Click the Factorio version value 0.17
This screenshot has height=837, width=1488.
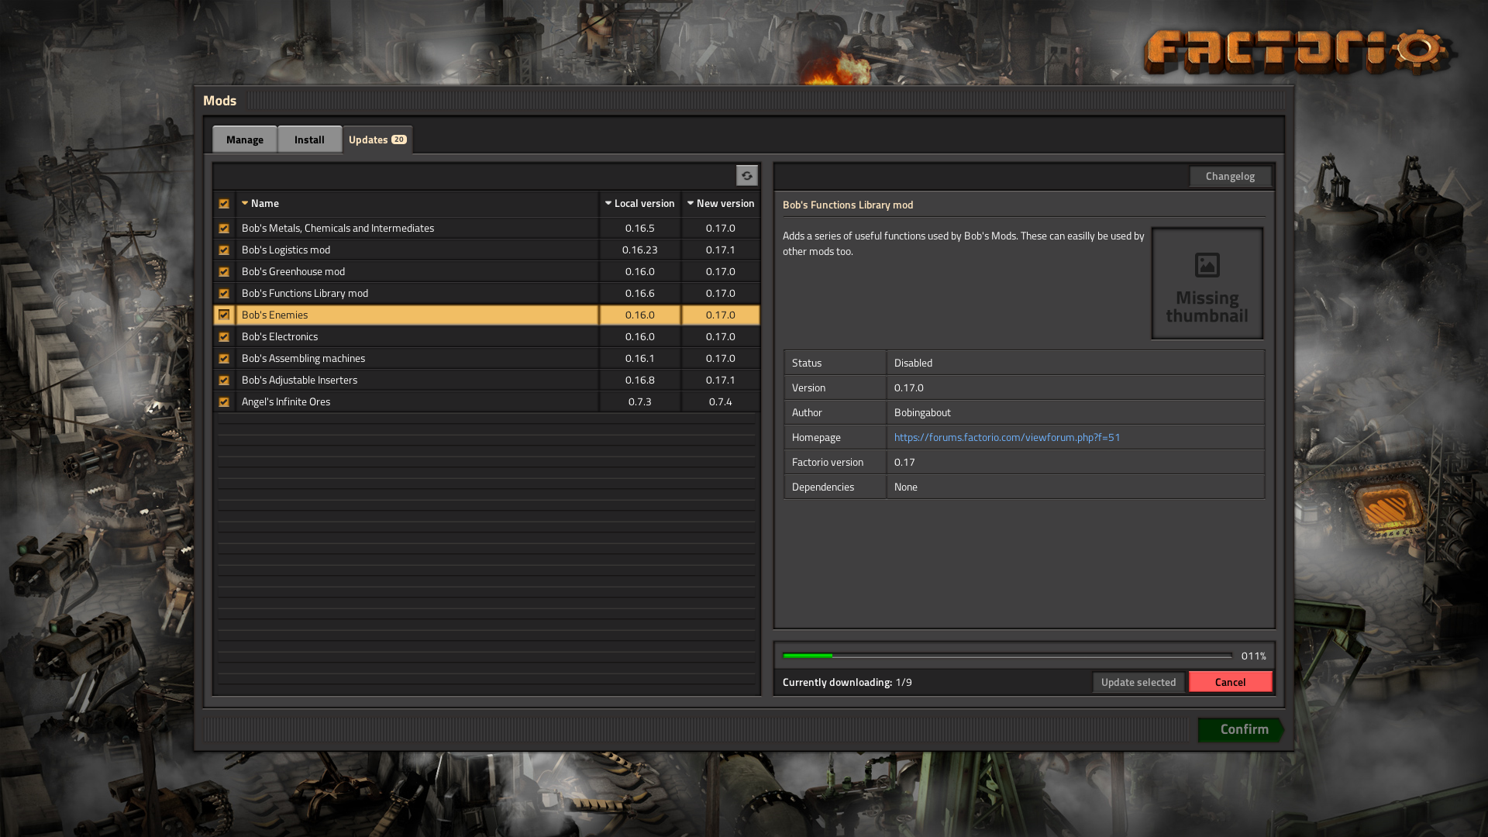point(904,462)
